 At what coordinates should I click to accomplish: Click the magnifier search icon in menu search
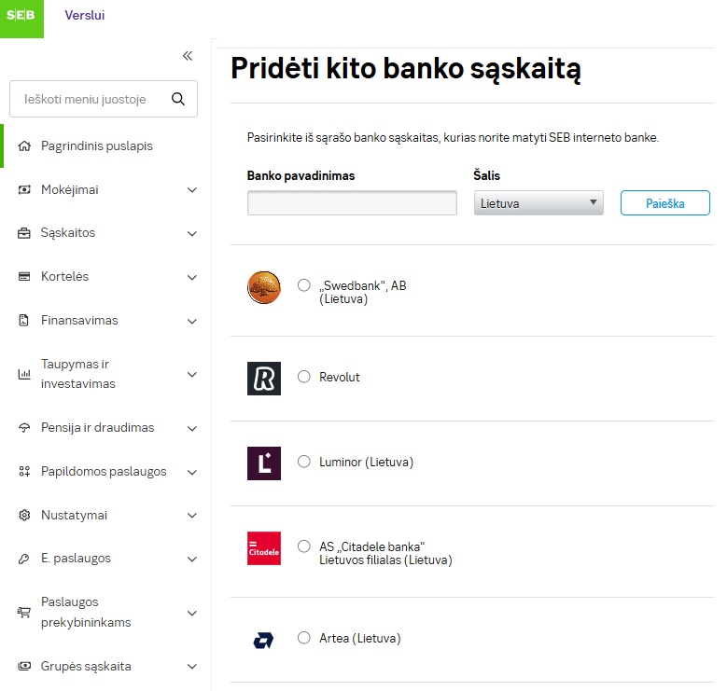(x=178, y=99)
